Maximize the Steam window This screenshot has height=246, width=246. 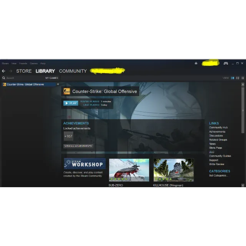238,63
